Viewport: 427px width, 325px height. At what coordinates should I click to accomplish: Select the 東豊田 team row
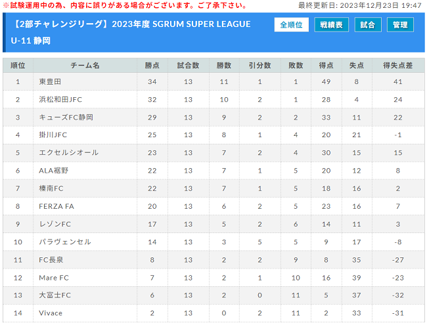[213, 81]
